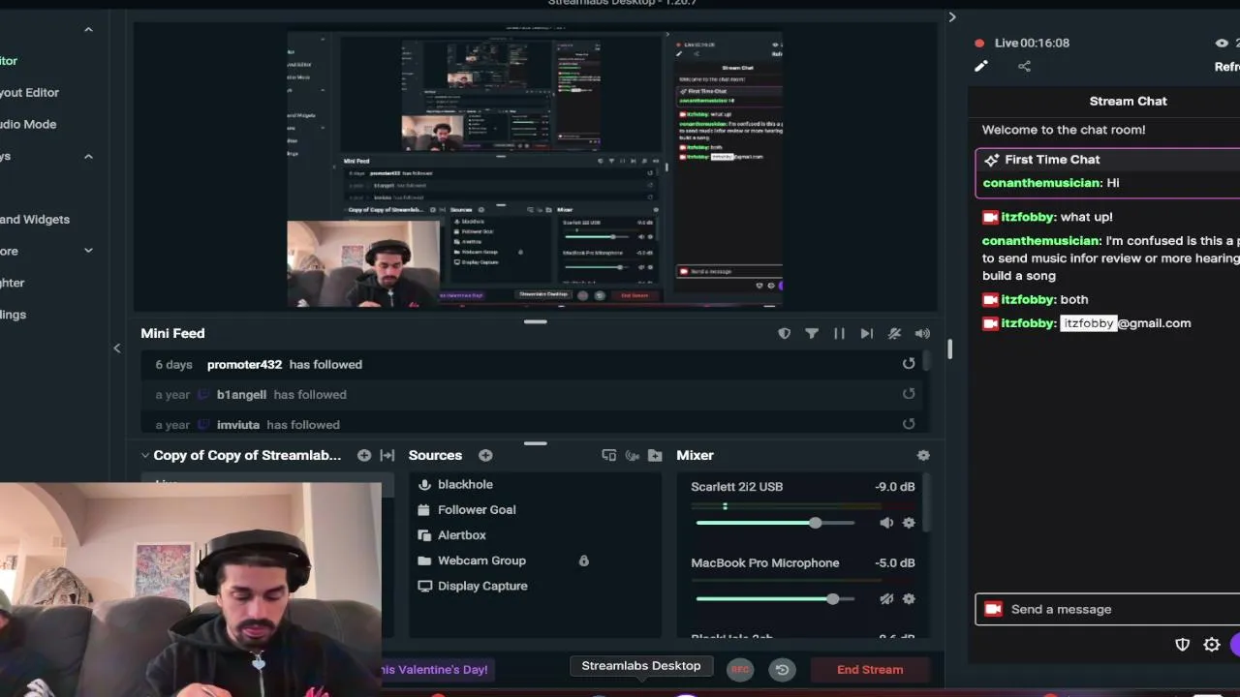The image size is (1240, 697).
Task: Replay the promoter432 follow alert
Action: click(x=909, y=364)
